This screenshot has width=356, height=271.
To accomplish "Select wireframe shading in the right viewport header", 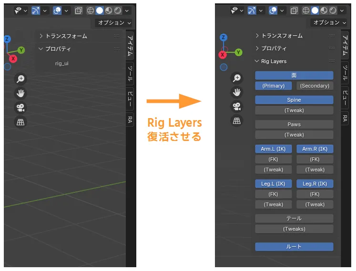I will click(307, 10).
